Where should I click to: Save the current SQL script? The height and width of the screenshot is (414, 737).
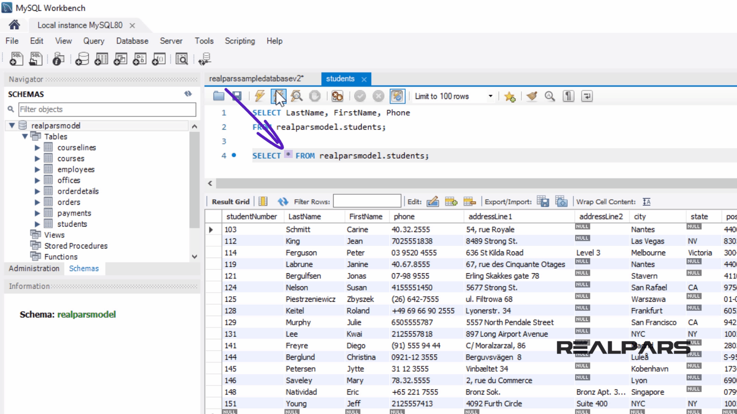(236, 96)
